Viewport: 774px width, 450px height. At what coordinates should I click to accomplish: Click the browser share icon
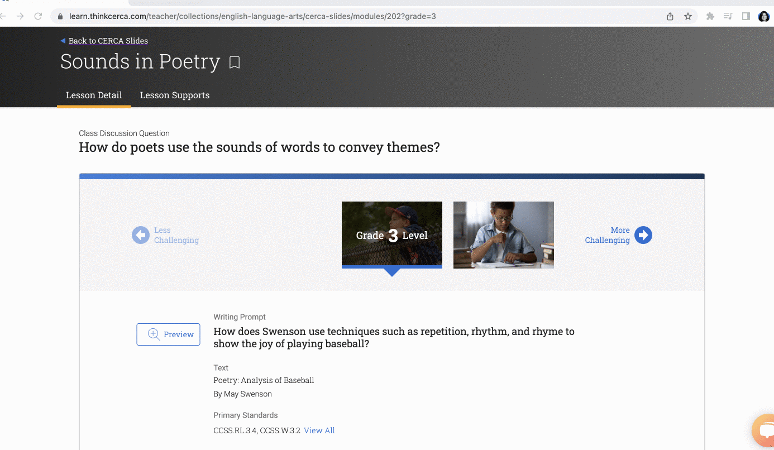point(670,16)
